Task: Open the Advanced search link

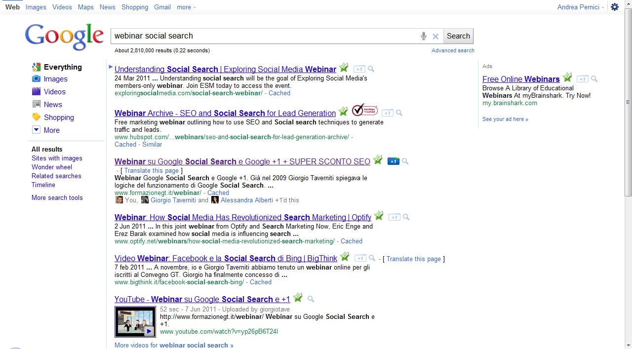Action: click(452, 50)
